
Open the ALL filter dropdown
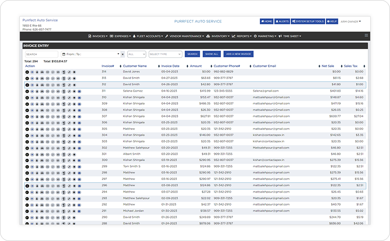point(137,54)
